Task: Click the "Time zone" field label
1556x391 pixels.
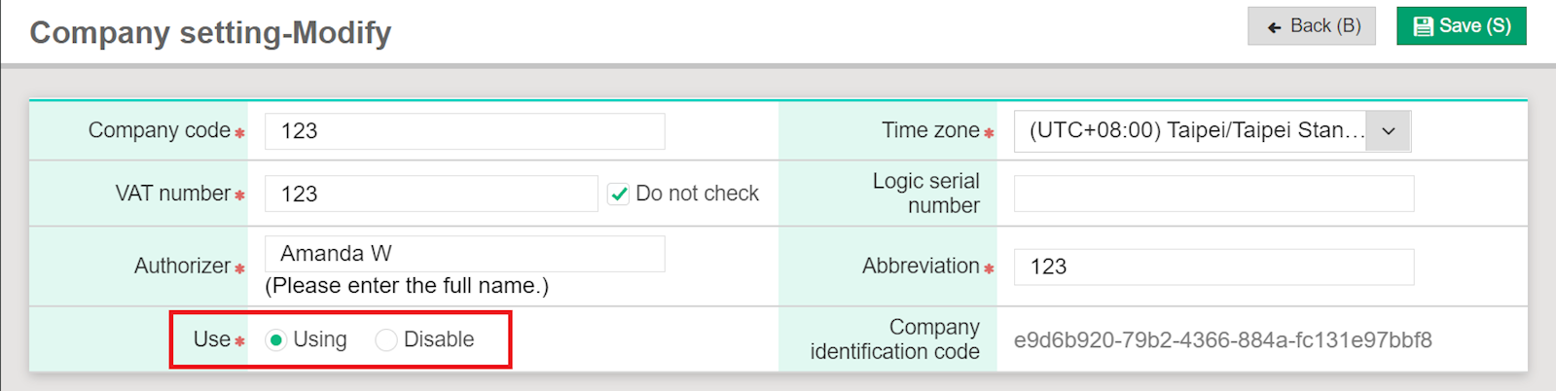Action: click(x=930, y=130)
